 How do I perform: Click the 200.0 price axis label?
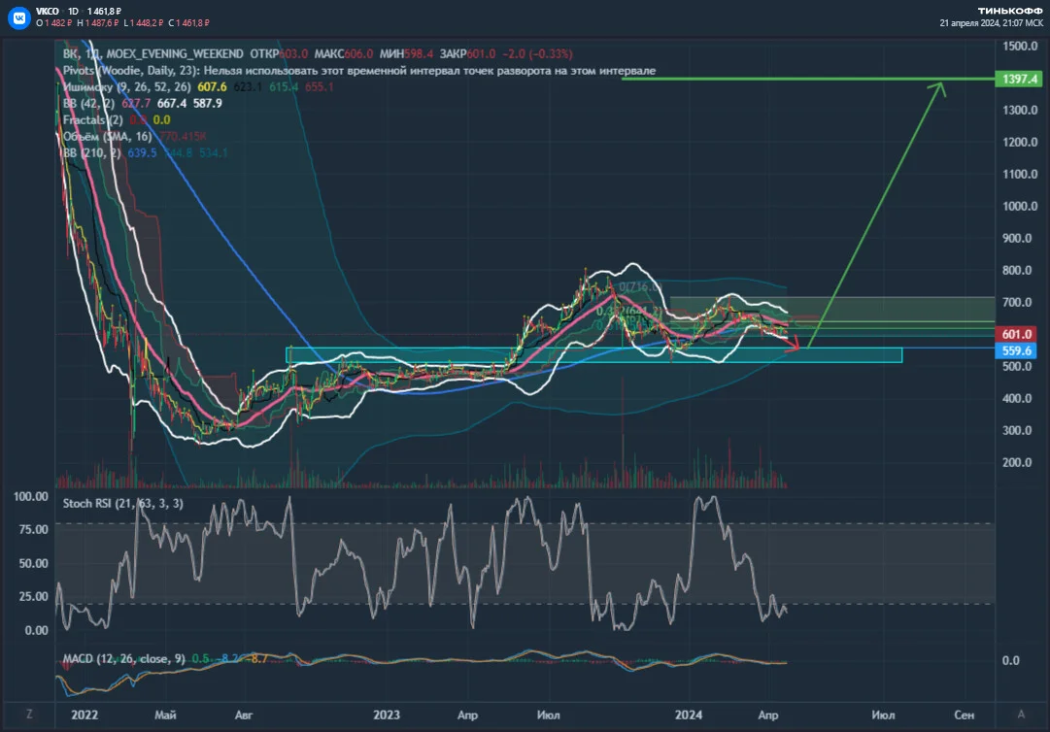(x=1017, y=462)
